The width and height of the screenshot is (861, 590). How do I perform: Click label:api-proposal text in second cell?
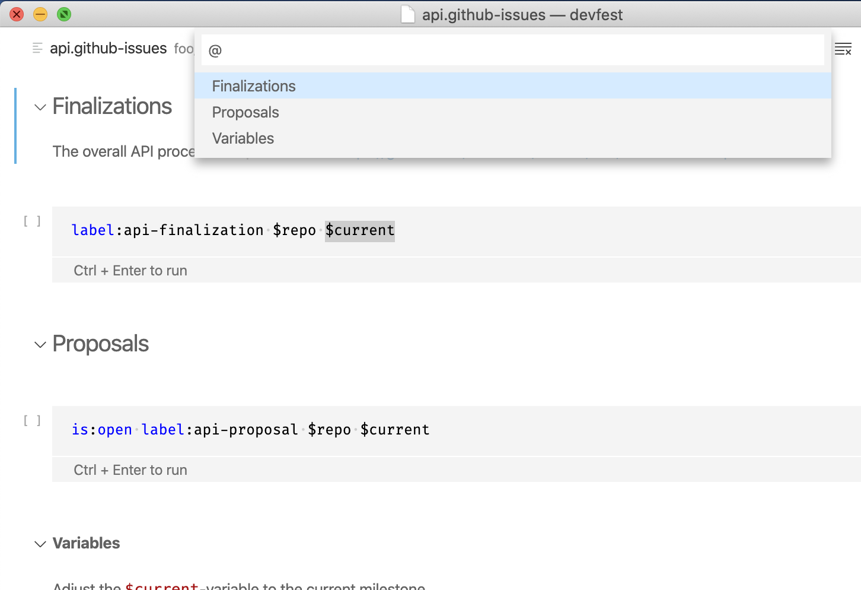[219, 430]
